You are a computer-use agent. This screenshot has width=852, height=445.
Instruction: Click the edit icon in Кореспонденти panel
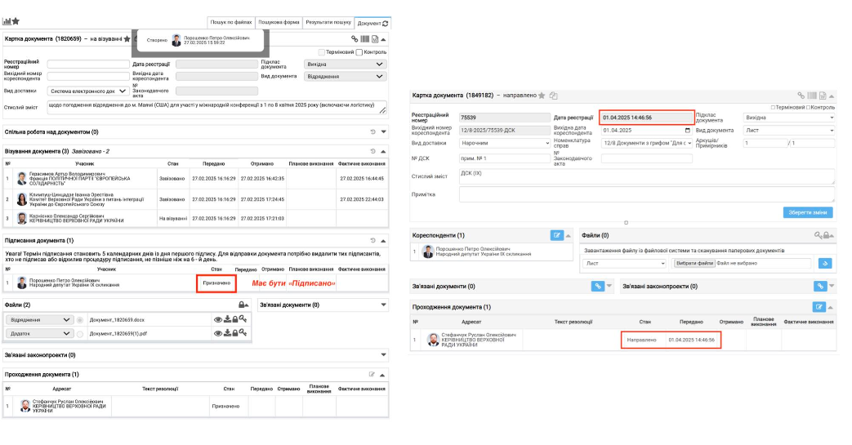pos(557,235)
